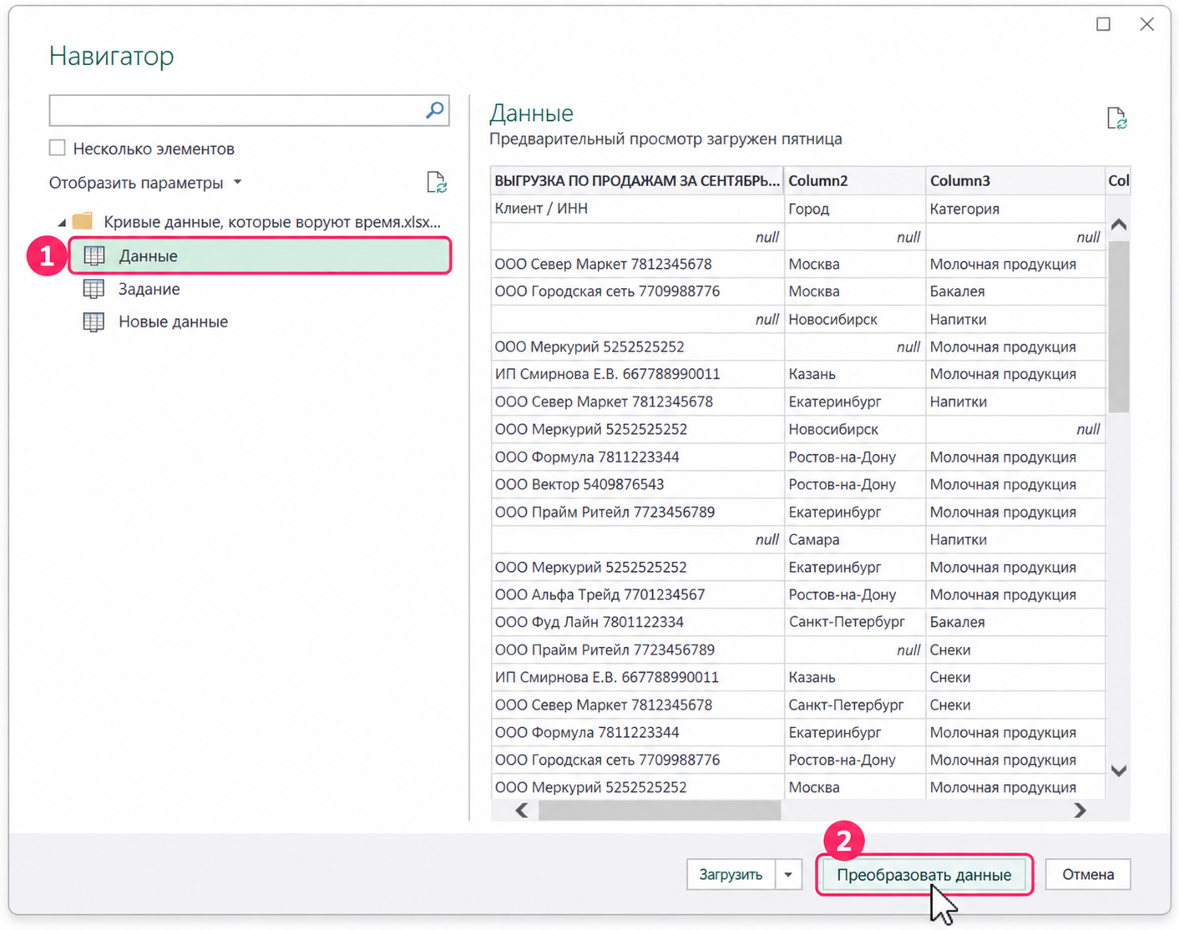The image size is (1179, 930).
Task: Click the Город cell
Action: click(854, 209)
